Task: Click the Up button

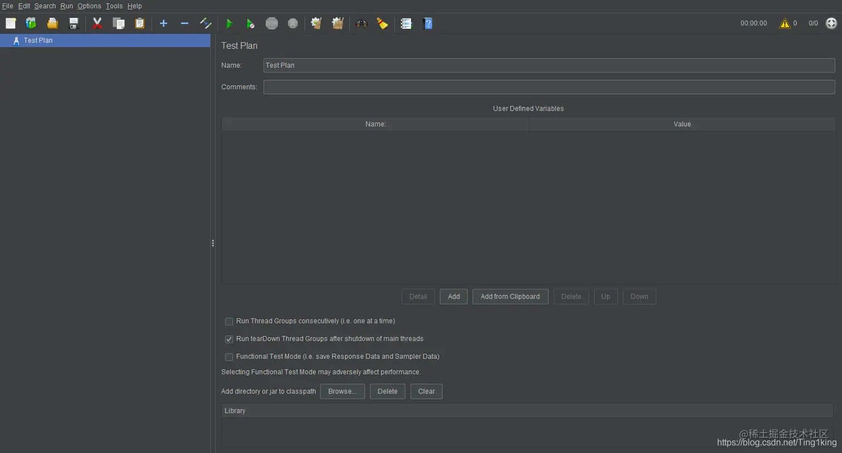Action: [605, 297]
